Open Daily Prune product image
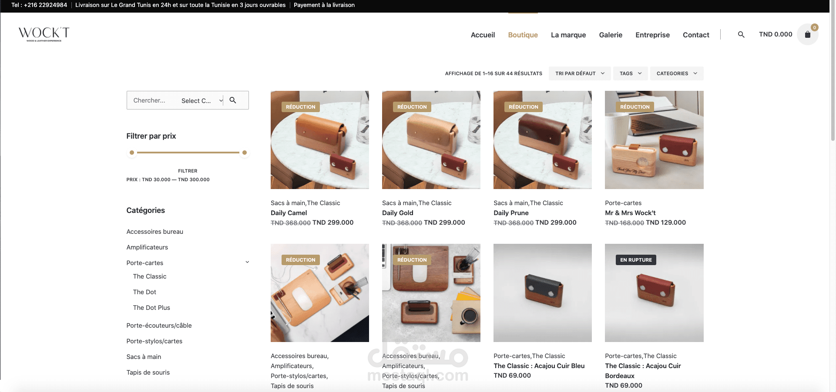The width and height of the screenshot is (836, 392). click(543, 140)
